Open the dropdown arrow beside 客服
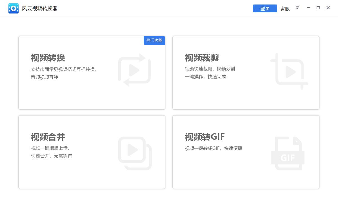The height and width of the screenshot is (208, 338). (x=297, y=8)
